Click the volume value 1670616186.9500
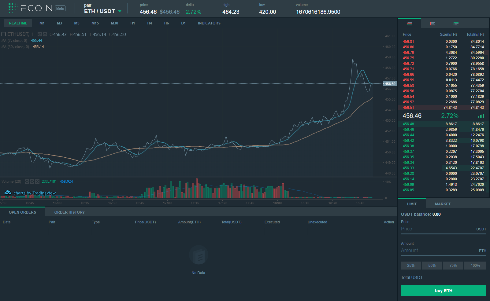This screenshot has height=301, width=490. pyautogui.click(x=318, y=12)
